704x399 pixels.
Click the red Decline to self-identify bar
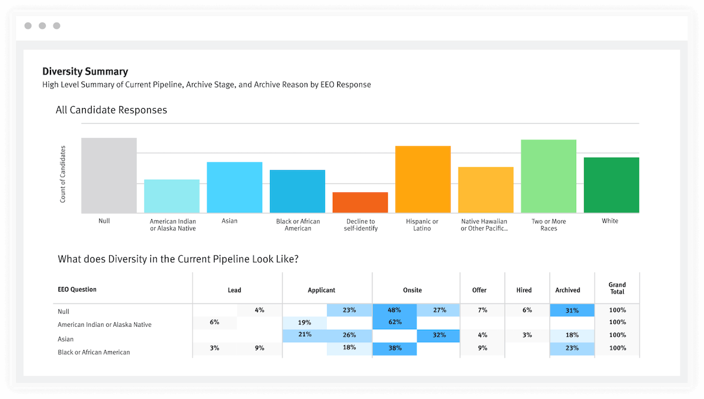click(x=360, y=202)
